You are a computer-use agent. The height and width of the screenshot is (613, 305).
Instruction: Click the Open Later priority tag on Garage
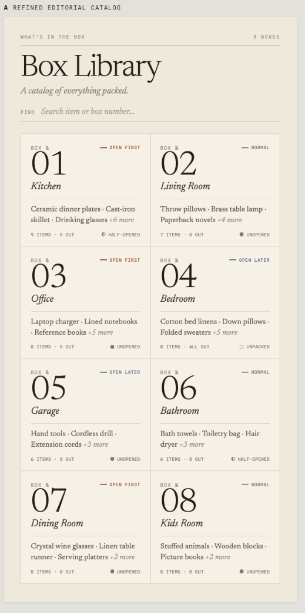120,372
